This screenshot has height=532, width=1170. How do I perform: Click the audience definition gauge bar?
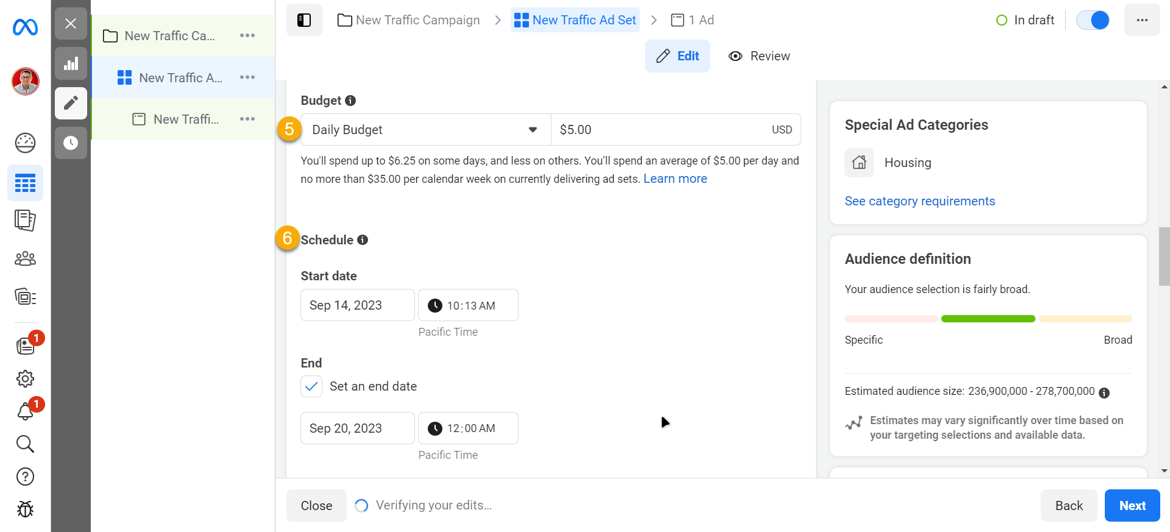pyautogui.click(x=988, y=319)
